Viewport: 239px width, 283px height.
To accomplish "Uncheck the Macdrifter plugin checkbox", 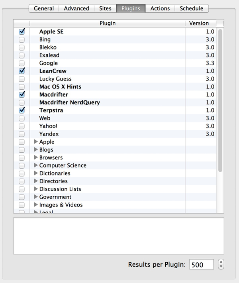I will point(22,94).
